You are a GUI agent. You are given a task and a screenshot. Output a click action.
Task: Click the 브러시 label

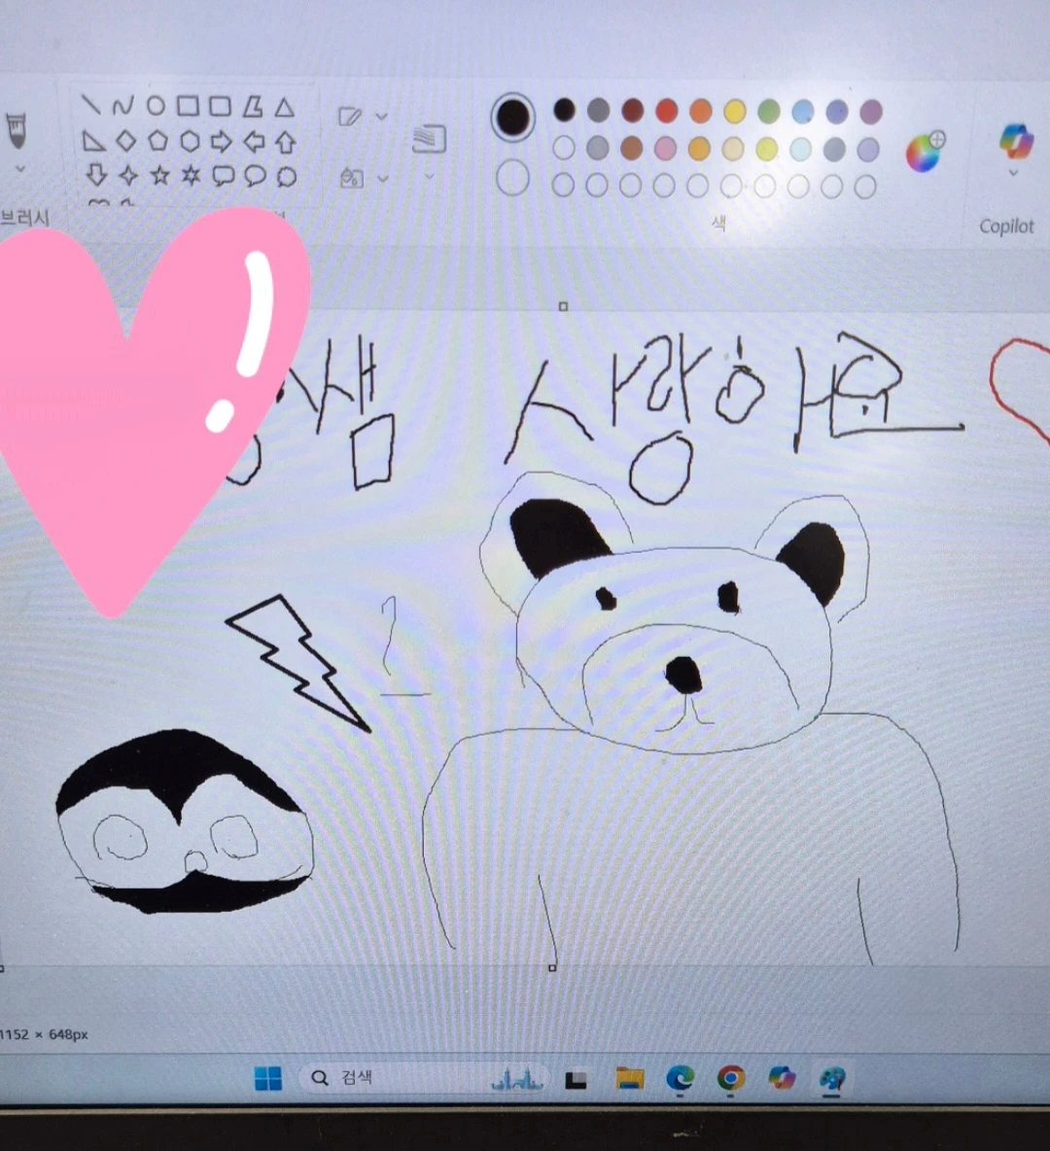(25, 218)
